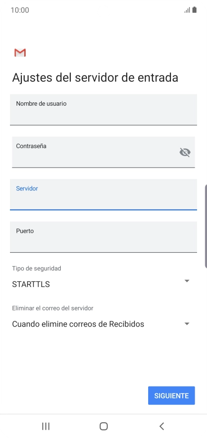Tap the battery status icon
207x438 pixels.
click(195, 10)
